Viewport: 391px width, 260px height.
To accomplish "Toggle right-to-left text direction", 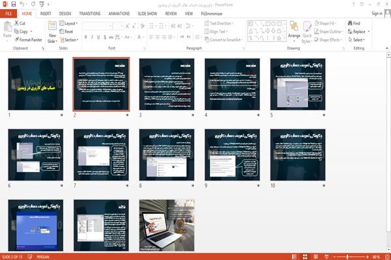I will (189, 37).
